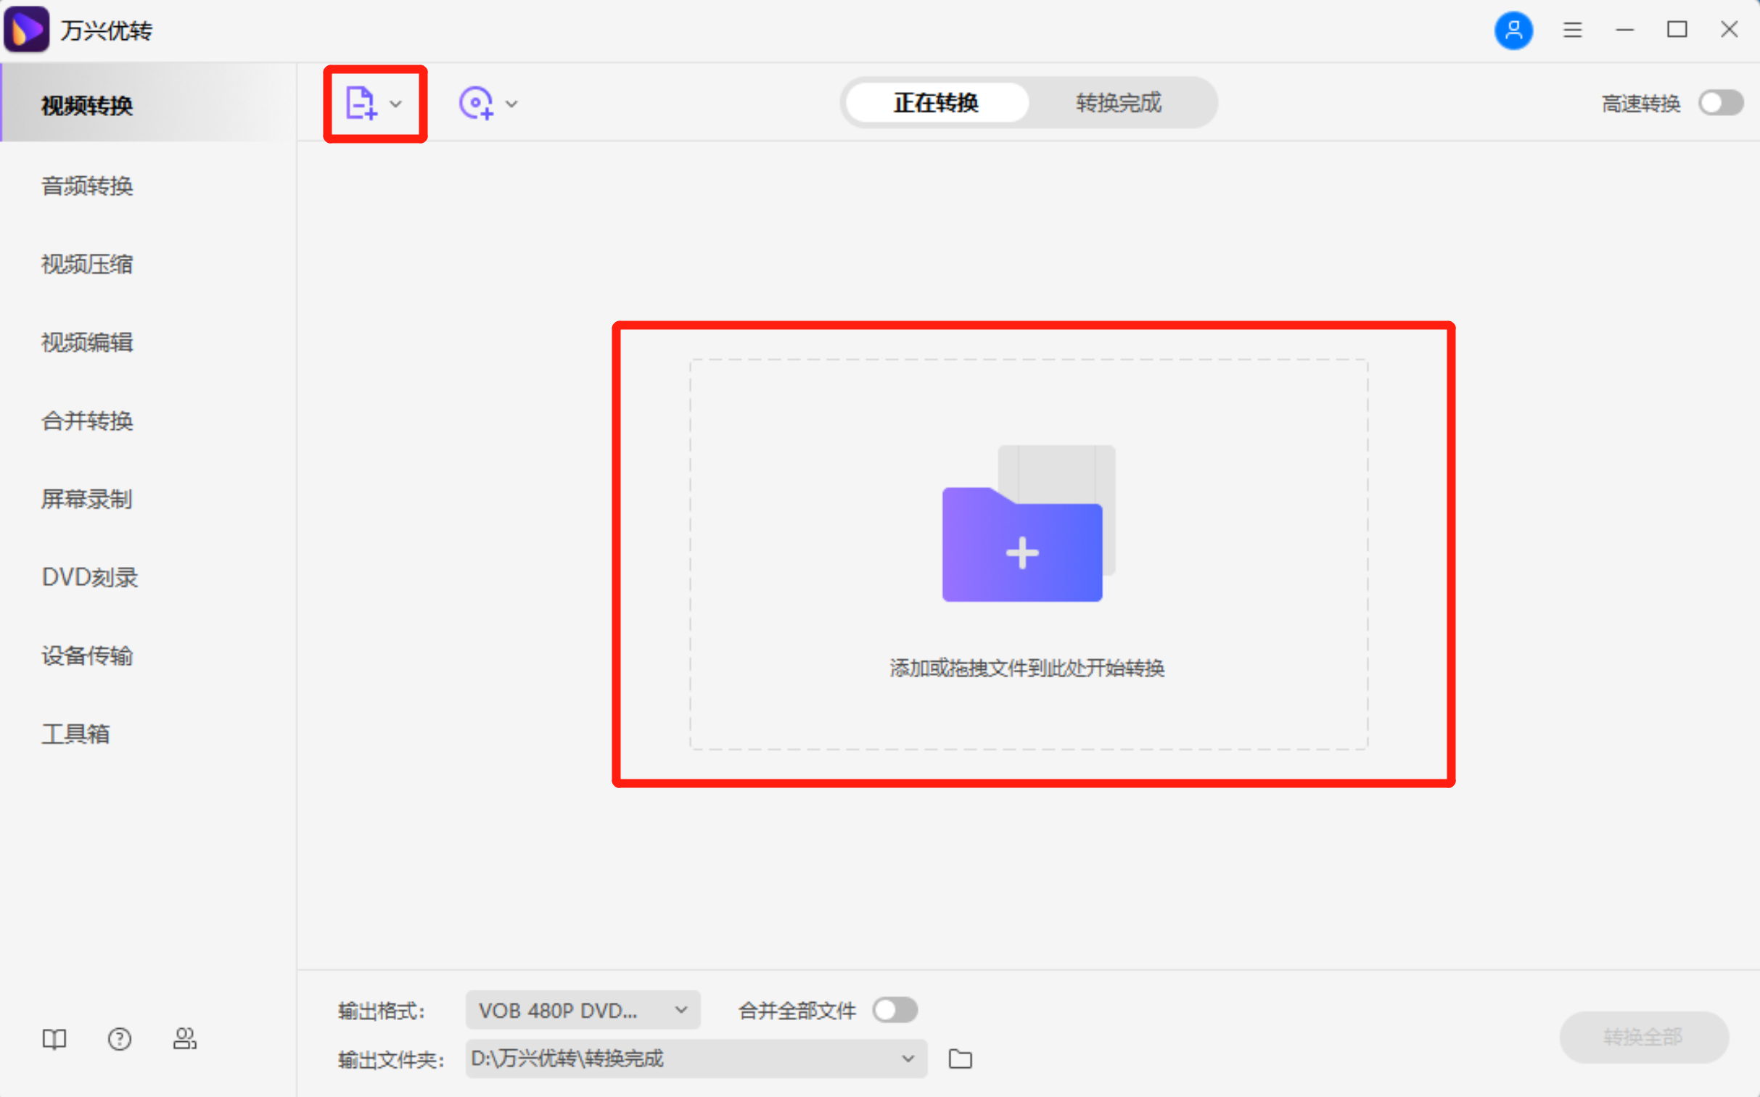
Task: Select 音频转换 in the sidebar
Action: click(86, 186)
